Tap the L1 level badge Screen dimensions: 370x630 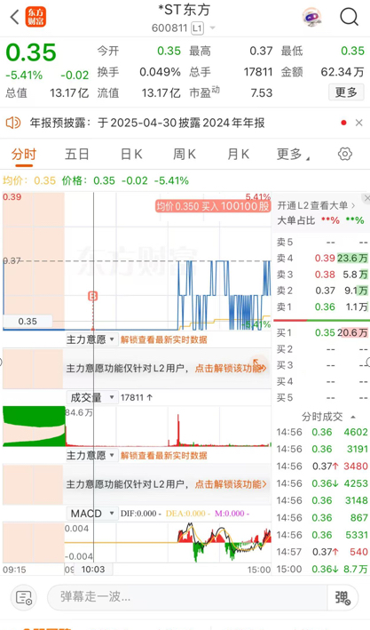197,28
